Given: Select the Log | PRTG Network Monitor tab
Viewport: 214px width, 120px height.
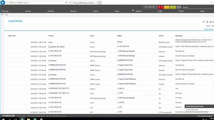Looking at the screenshot, I should (x=85, y=3).
